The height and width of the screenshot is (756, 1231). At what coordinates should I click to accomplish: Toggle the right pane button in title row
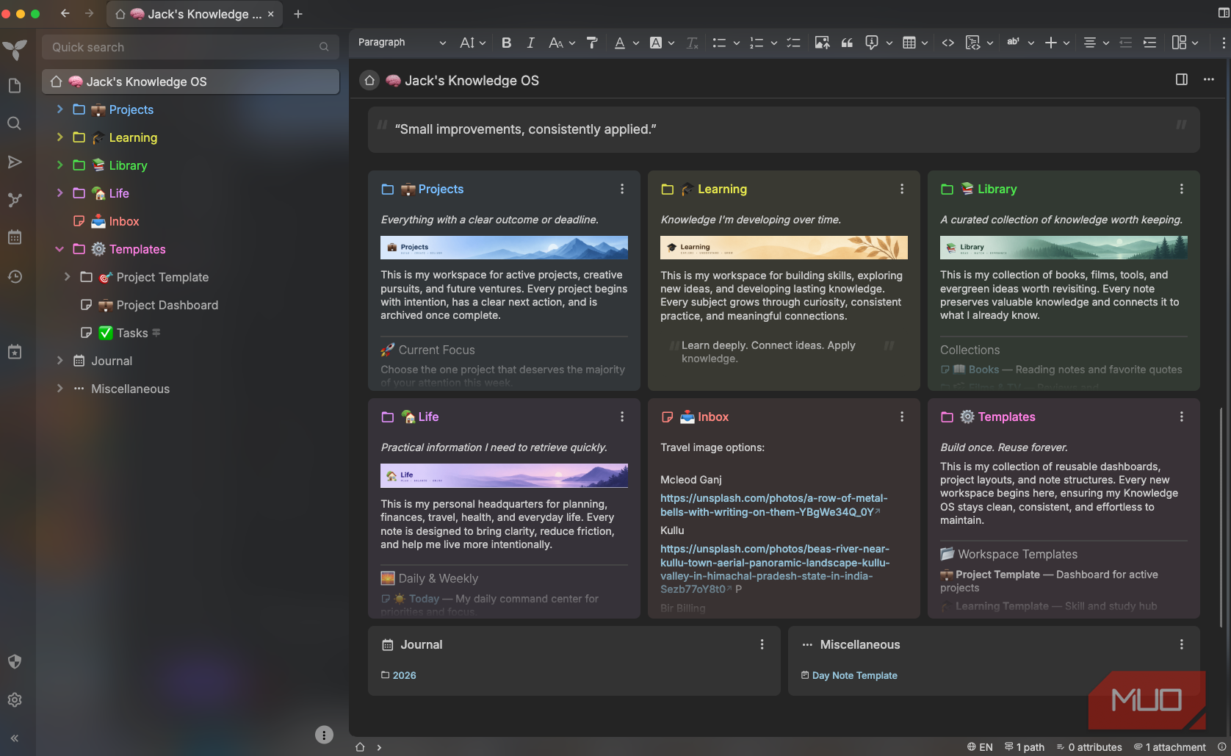coord(1182,79)
